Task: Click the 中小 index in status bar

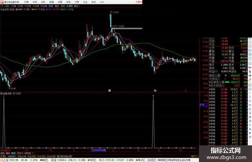Action: pyautogui.click(x=102, y=160)
